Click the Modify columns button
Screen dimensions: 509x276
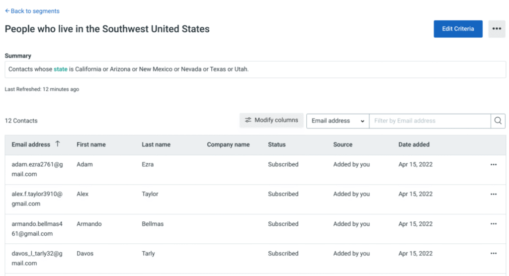pos(271,120)
